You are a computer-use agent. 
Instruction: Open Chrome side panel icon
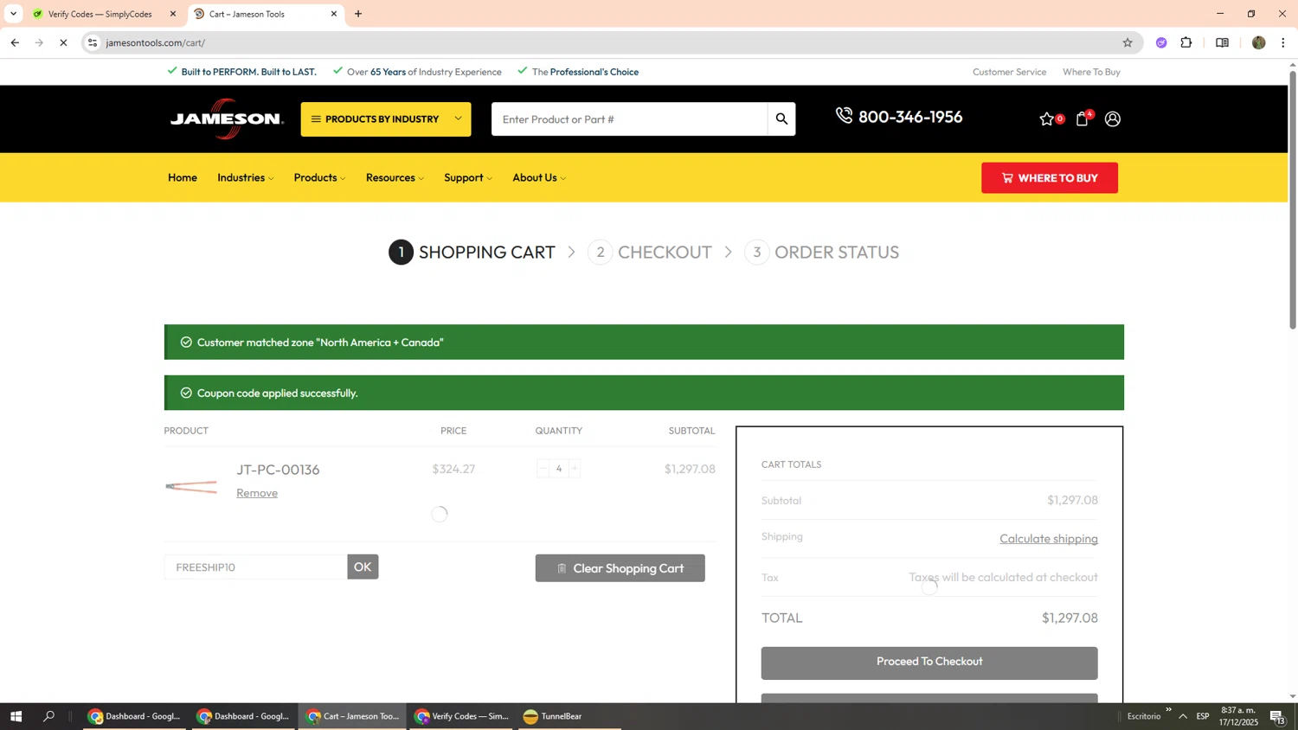tap(1222, 42)
